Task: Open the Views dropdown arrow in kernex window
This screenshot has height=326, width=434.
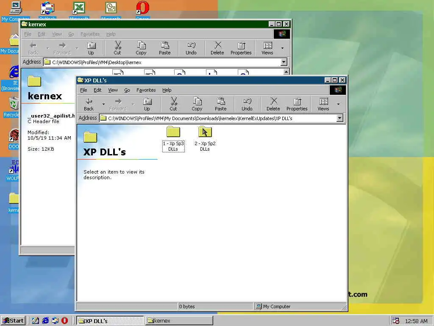Action: pyautogui.click(x=282, y=48)
